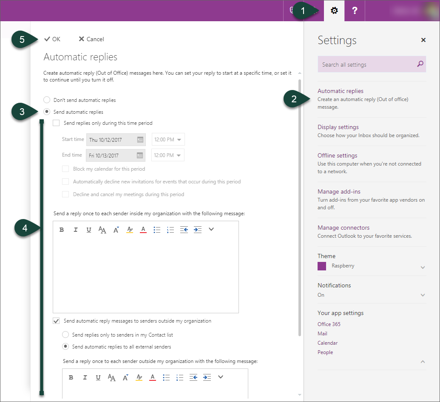Insert bullet list in internal message editor
Image resolution: width=440 pixels, height=402 pixels.
pos(157,230)
